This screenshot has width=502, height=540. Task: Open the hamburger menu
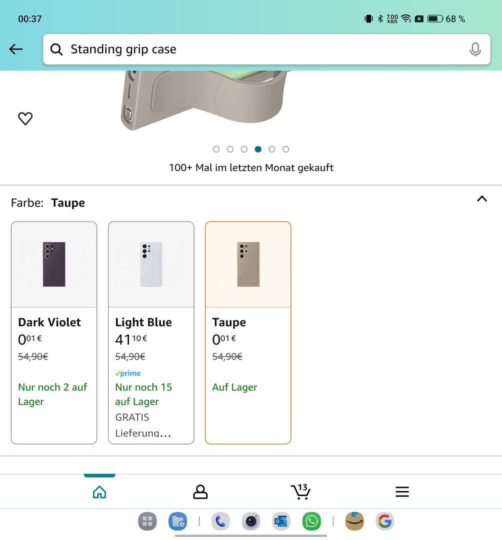[402, 492]
